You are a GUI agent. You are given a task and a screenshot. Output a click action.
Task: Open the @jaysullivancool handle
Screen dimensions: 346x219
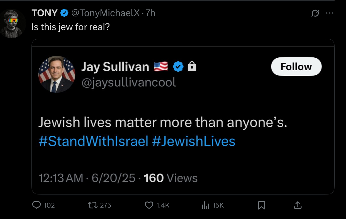(129, 82)
